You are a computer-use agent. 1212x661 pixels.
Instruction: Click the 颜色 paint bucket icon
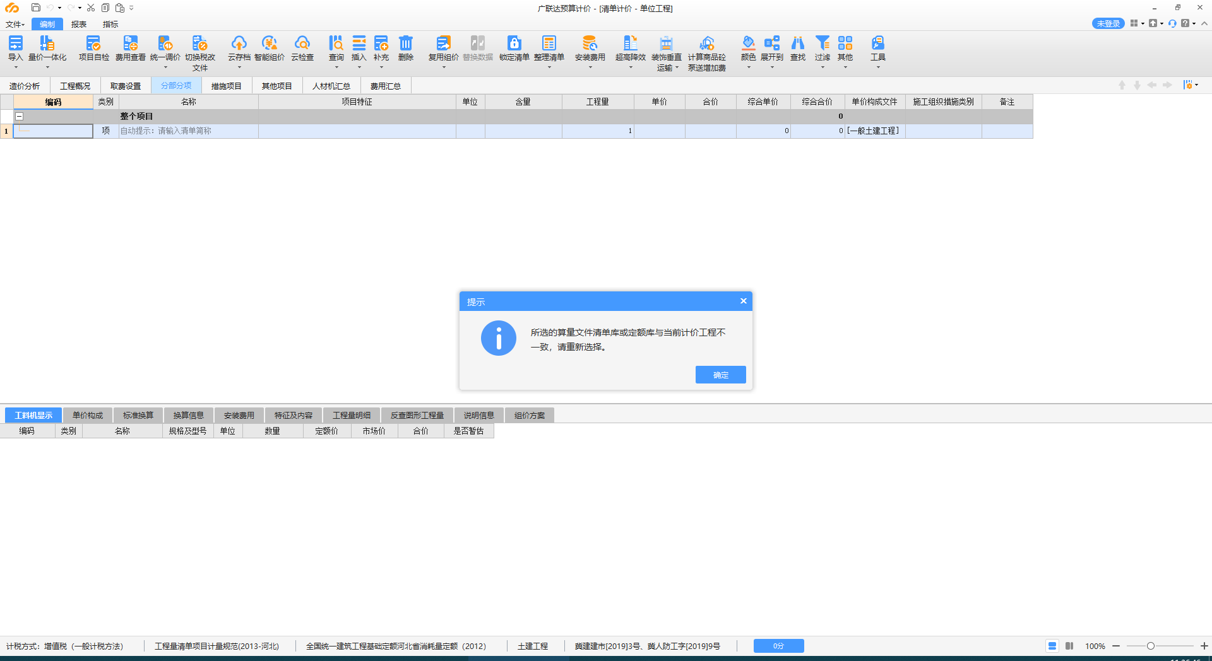[749, 43]
